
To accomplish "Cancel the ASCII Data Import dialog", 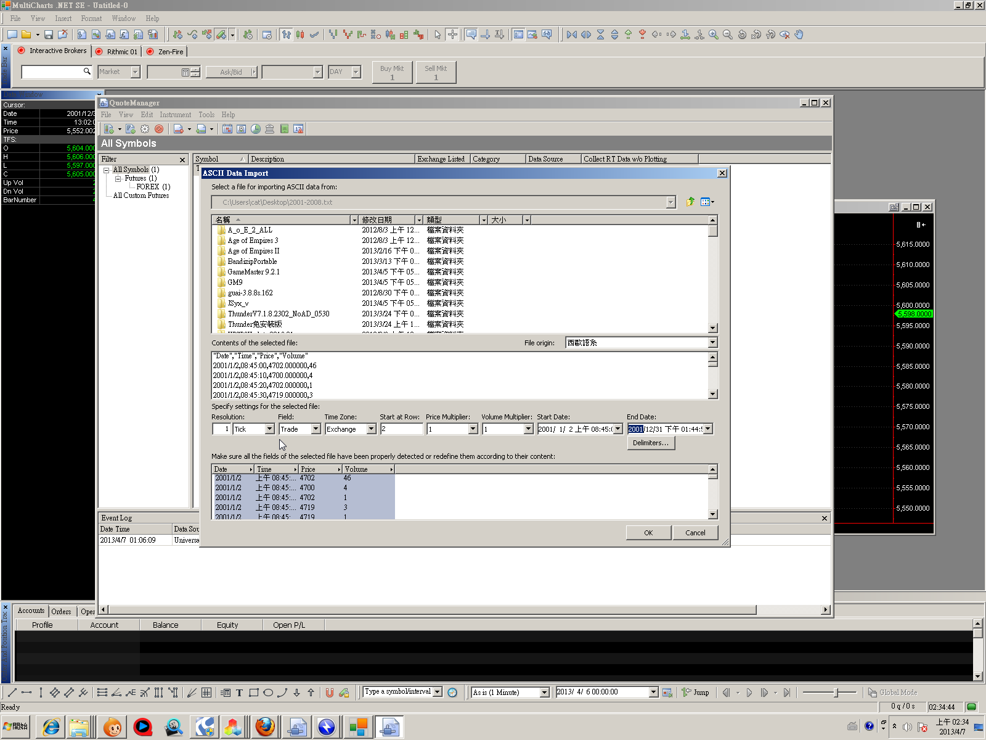I will (695, 533).
